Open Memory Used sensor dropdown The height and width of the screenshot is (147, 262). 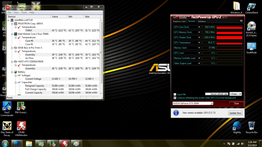[x=199, y=48]
